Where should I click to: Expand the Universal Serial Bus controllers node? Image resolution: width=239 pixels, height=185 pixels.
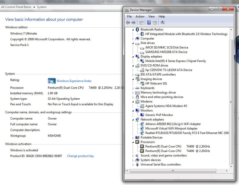tap(133, 165)
